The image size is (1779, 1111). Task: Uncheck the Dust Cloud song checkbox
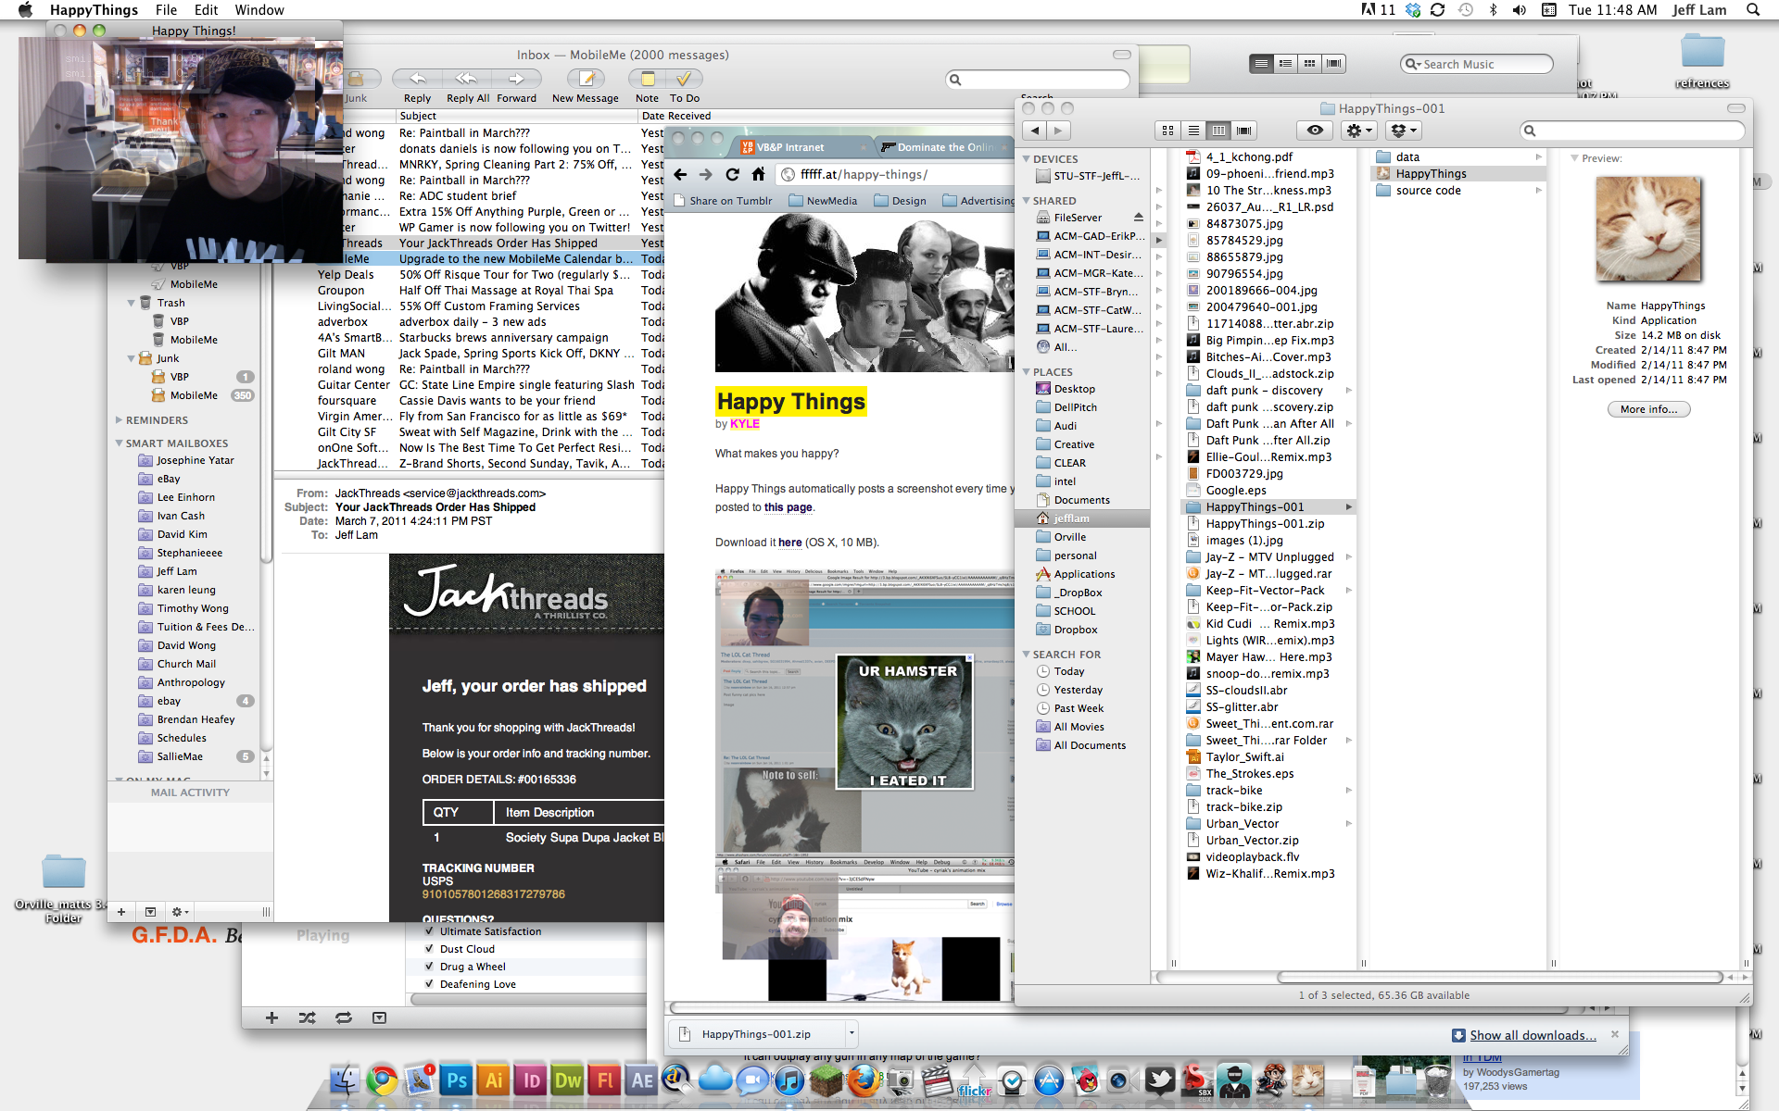(429, 949)
